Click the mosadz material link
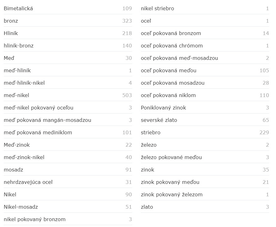Image resolution: width=276 pixels, height=227 pixels. coord(13,170)
